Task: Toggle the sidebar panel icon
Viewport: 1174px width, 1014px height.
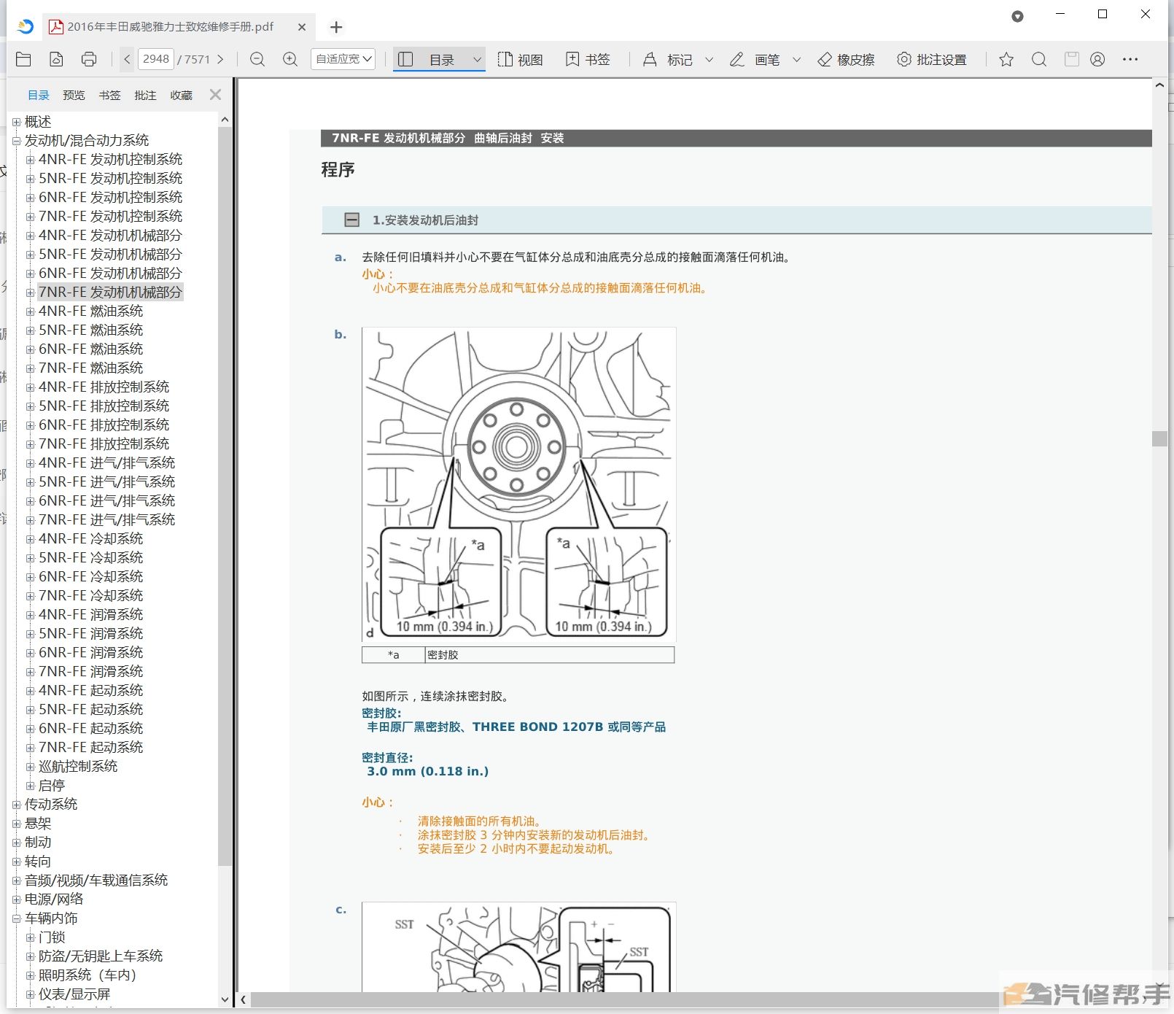Action: point(405,59)
